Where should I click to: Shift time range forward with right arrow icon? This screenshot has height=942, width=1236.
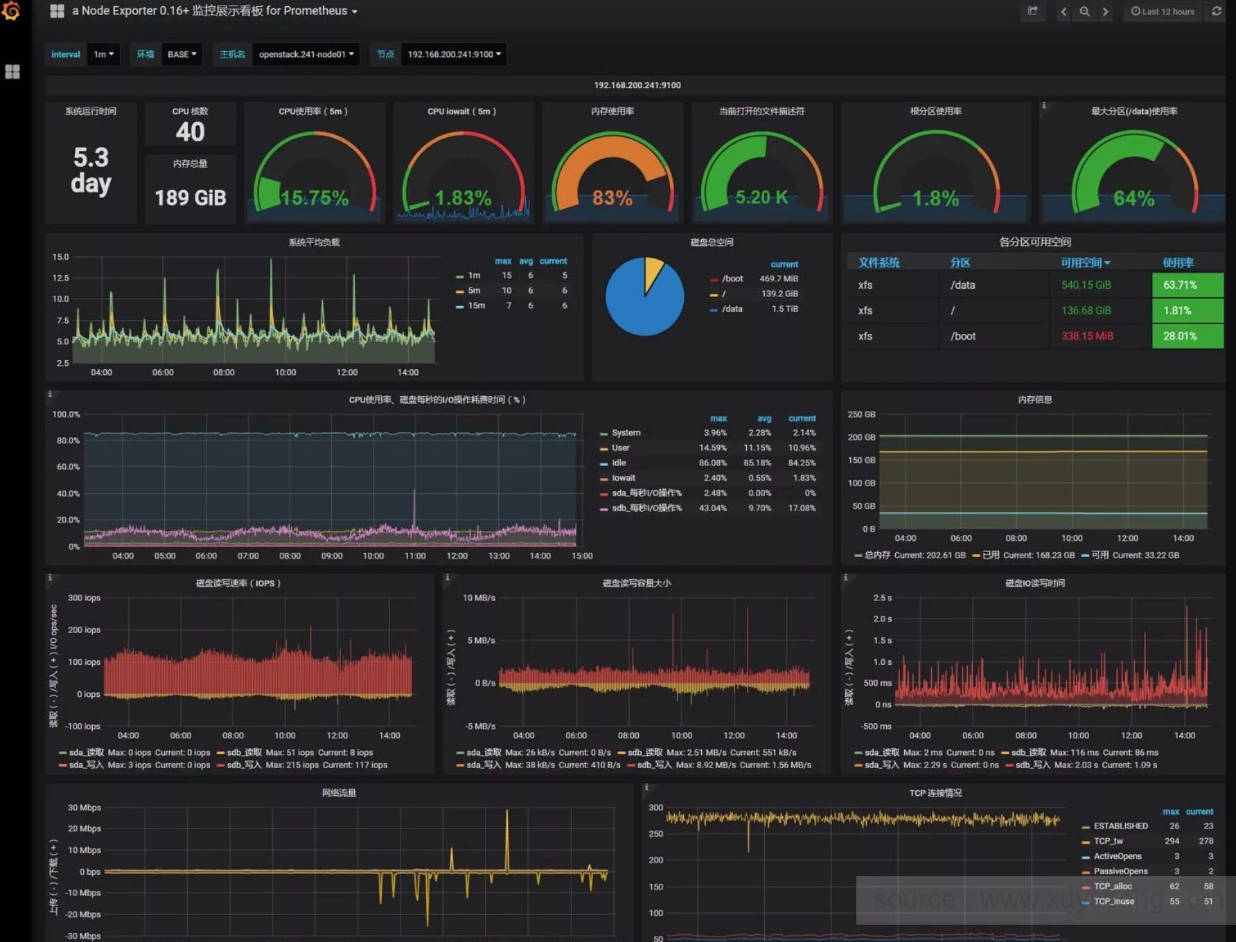(1106, 11)
